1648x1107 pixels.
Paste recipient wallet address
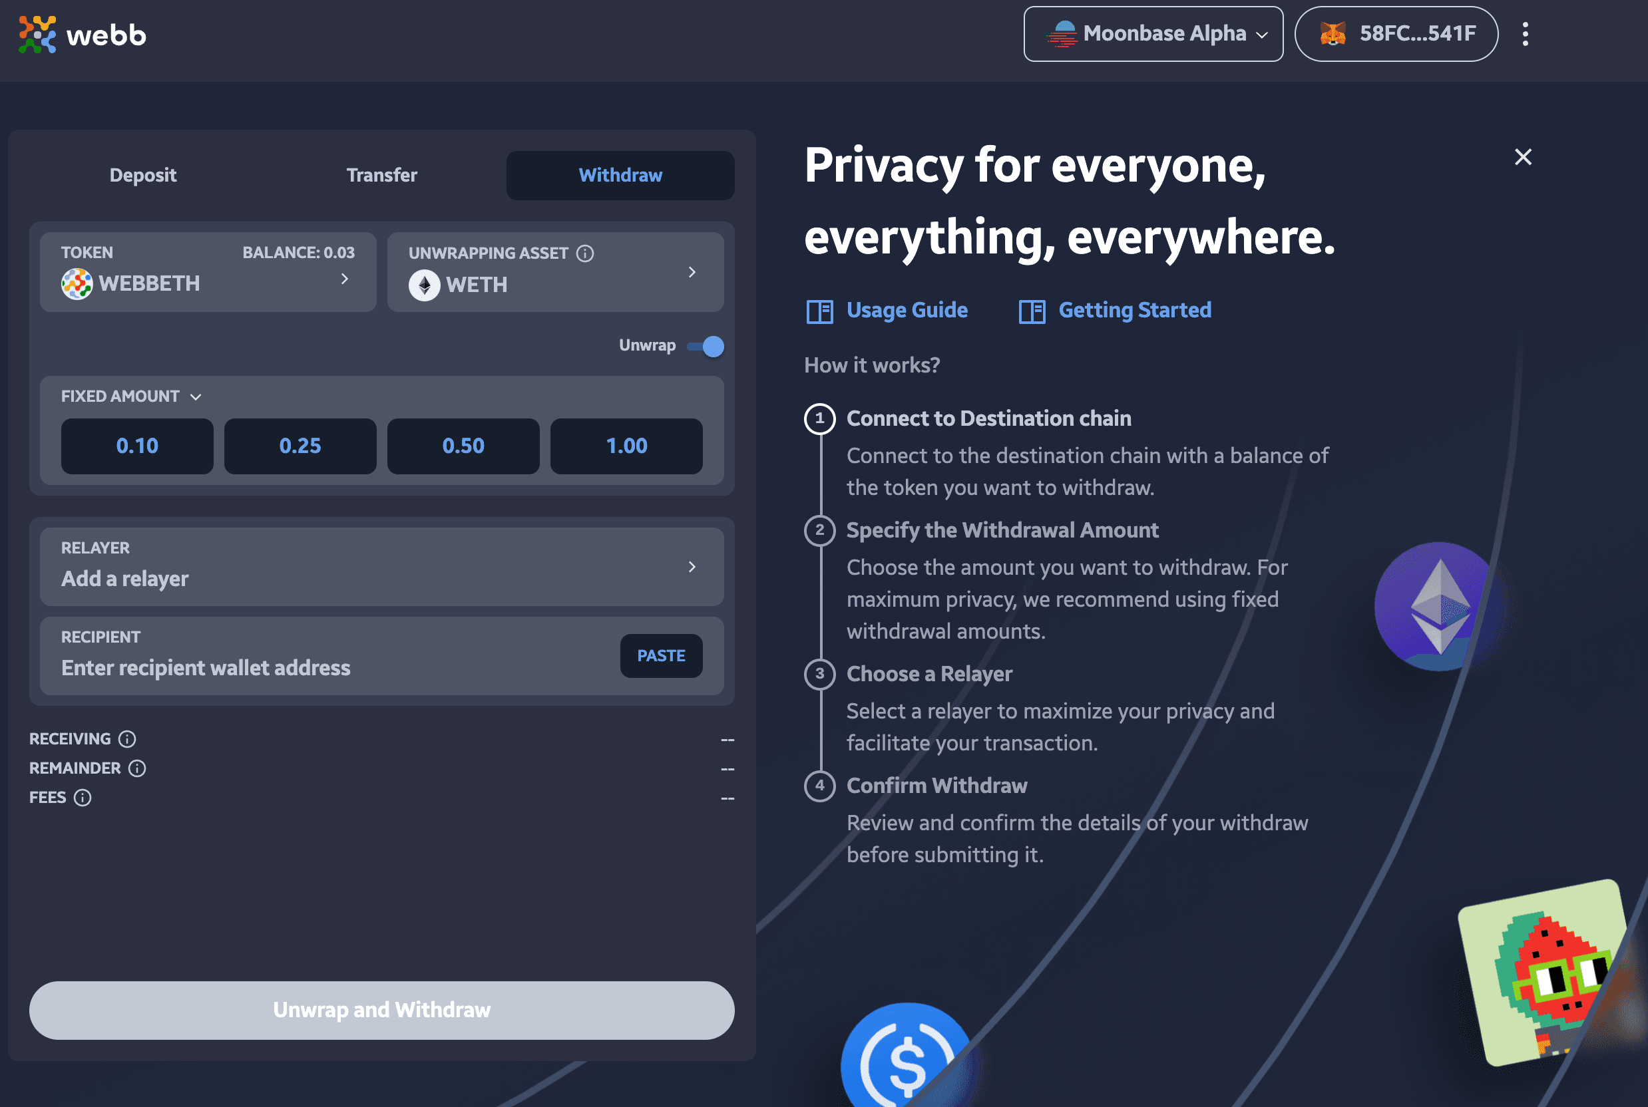tap(662, 655)
